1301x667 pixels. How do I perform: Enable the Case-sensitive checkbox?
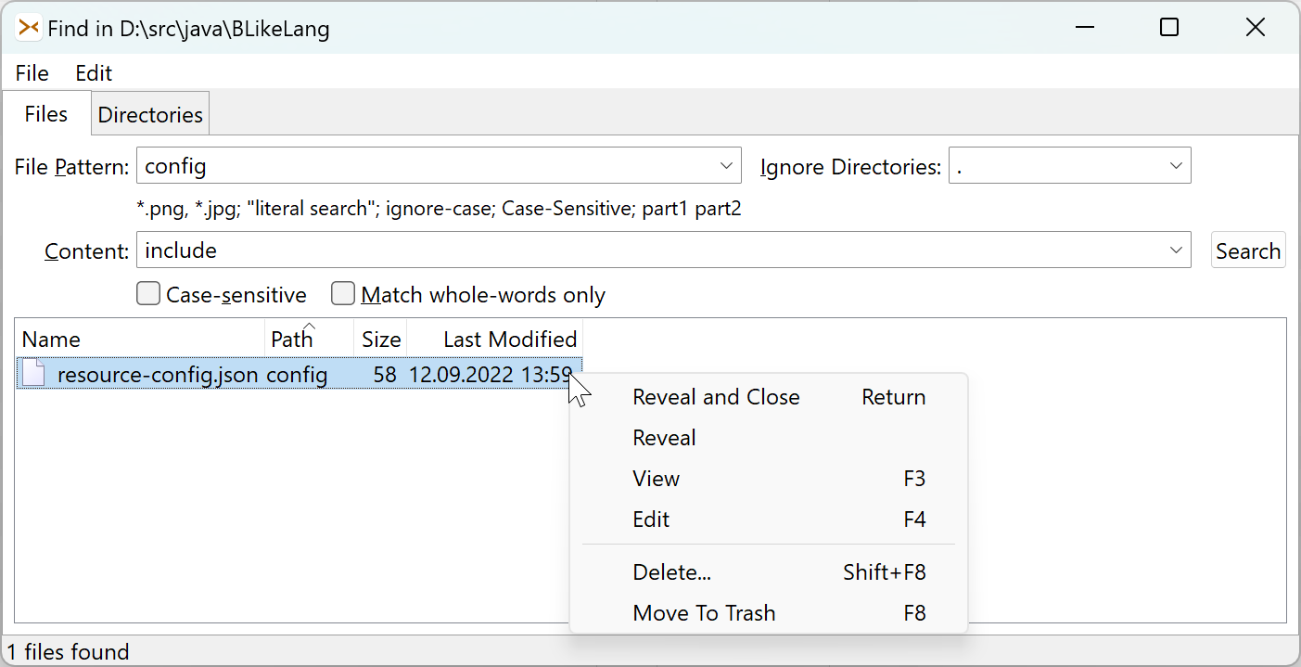tap(148, 293)
